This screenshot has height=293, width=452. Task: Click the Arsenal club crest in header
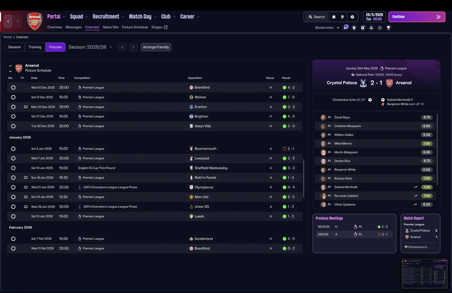[35, 21]
